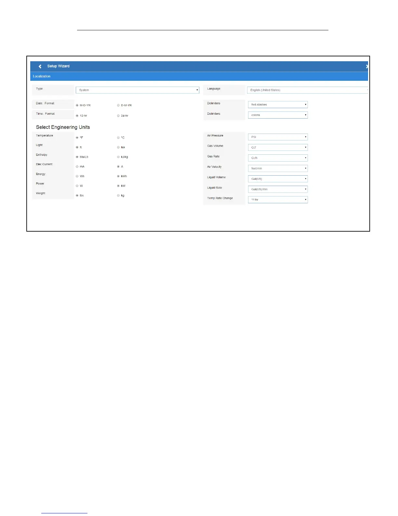Open the Air Pressure dropdown showing PSI
This screenshot has width=398, height=516.
278,137
